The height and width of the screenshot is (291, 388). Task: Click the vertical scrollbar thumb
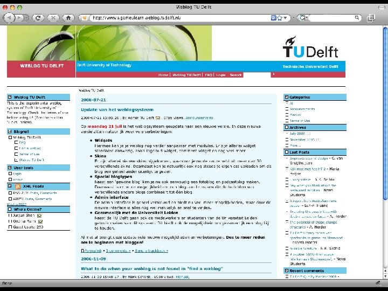coord(385,113)
